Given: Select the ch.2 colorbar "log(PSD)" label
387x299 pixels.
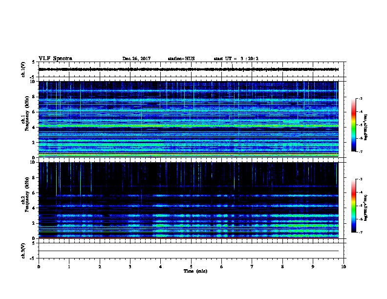Looking at the screenshot, I should [365, 208].
